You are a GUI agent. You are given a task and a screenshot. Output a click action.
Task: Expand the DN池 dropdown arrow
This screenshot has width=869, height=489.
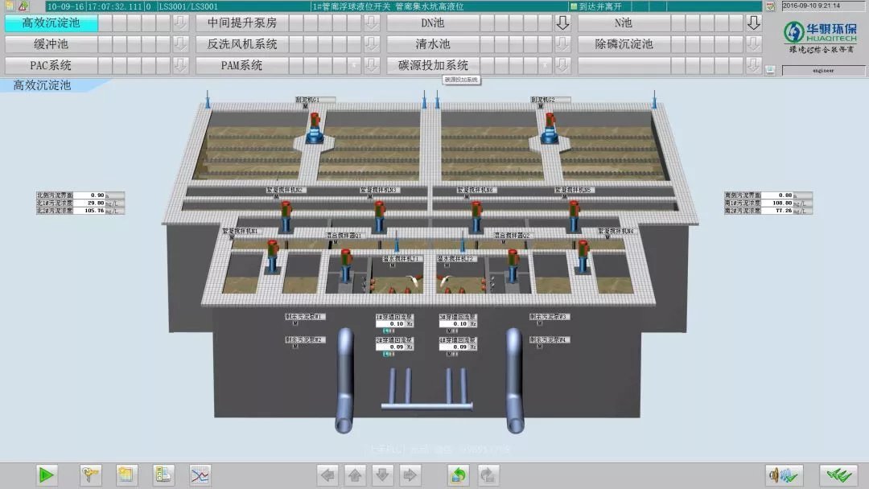coord(563,23)
